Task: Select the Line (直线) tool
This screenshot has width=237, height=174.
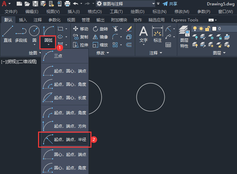Action: [8, 34]
